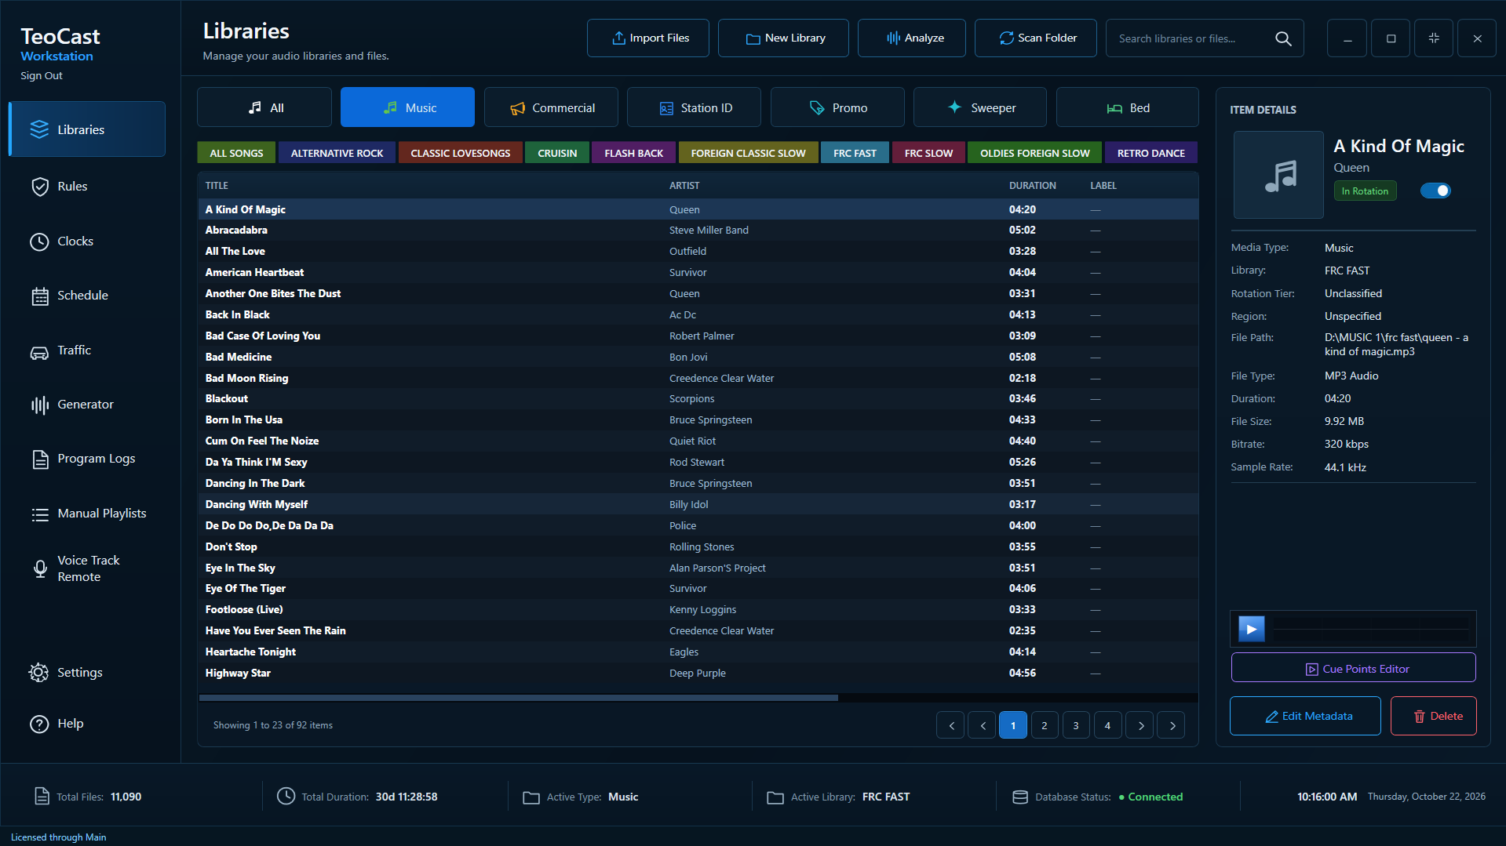Switch to the Promo tab
Screen dimensions: 1506x846
837,107
